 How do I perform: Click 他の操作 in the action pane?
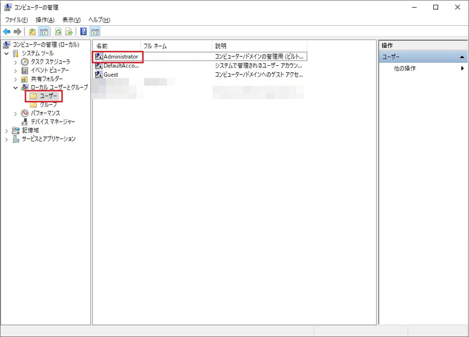(405, 68)
